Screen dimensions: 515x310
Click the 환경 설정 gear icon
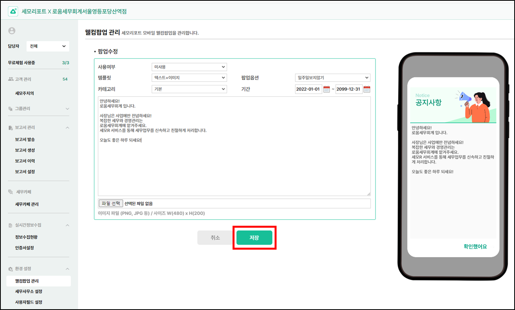[x=11, y=269]
